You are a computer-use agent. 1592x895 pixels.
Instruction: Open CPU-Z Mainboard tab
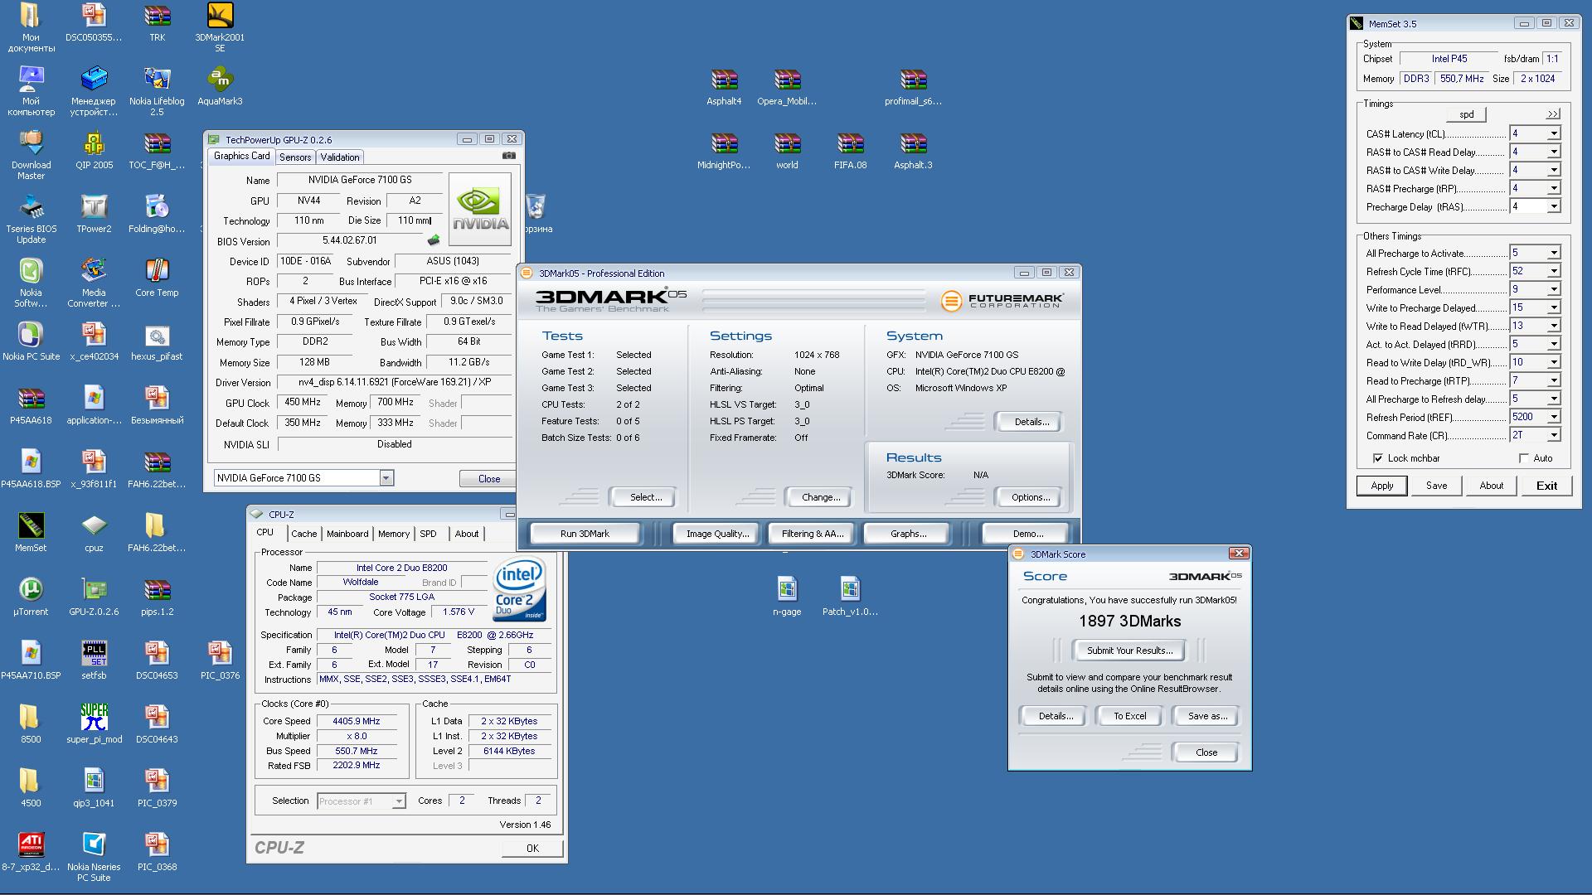coord(347,534)
